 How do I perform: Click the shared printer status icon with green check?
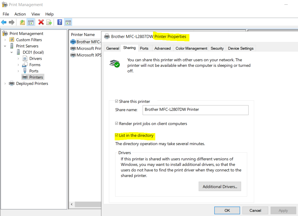coord(114,63)
